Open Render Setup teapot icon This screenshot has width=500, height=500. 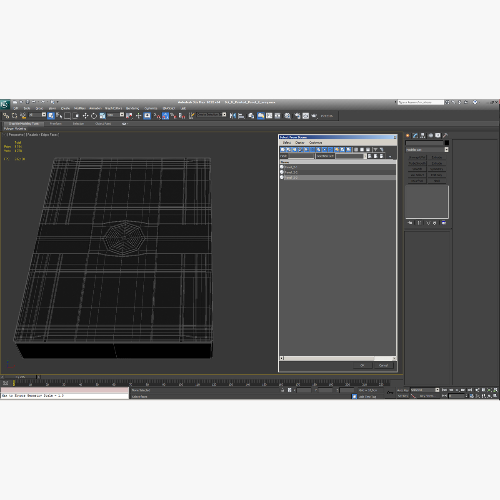(x=297, y=116)
